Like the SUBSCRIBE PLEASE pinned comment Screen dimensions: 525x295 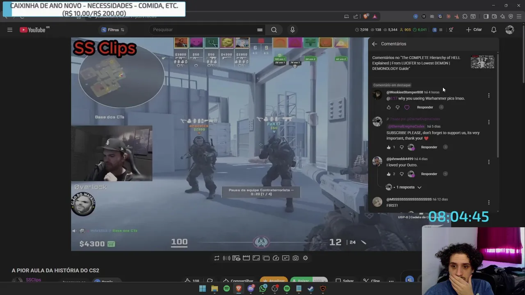pyautogui.click(x=389, y=147)
